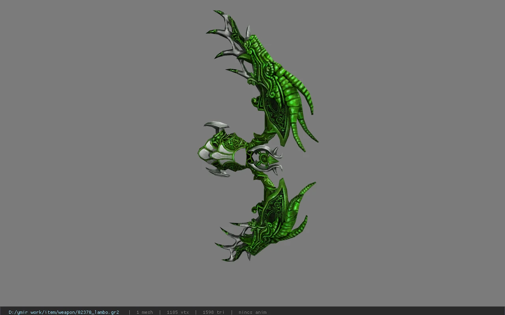505x315 pixels.
Task: Click the "1598 tri" triangle count readout
Action: [213, 312]
